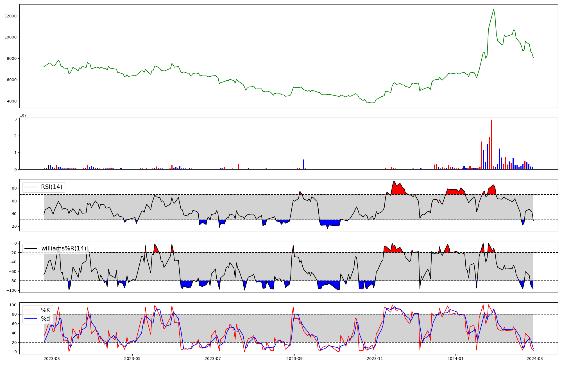Click the tallest red volume bar
This screenshot has height=365, width=562.
click(491, 145)
